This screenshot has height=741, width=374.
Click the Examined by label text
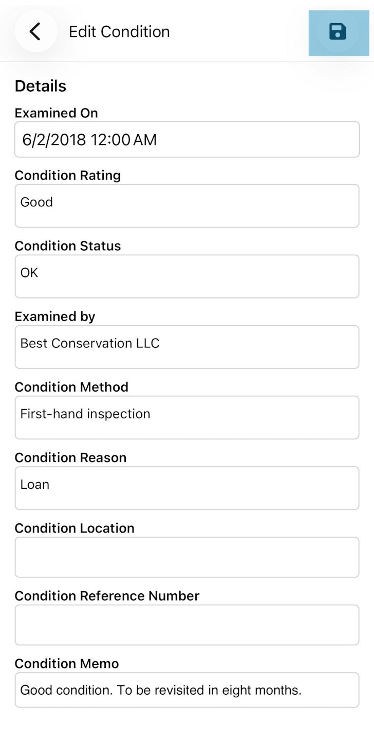click(55, 316)
